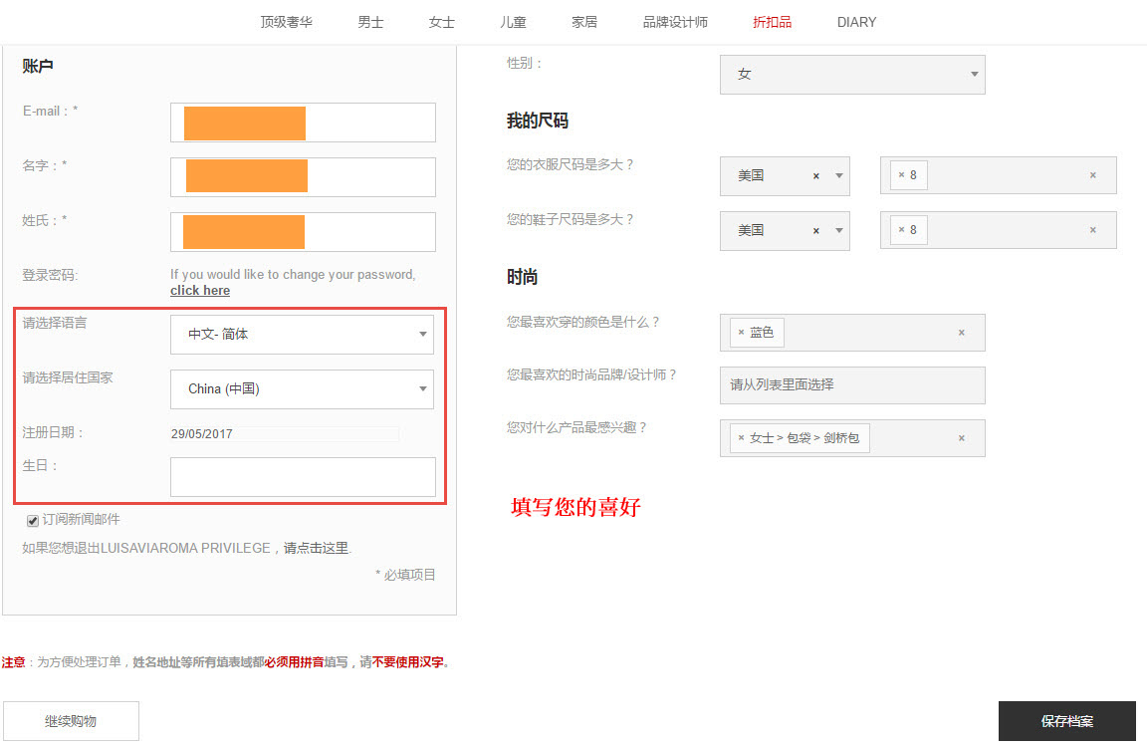This screenshot has width=1147, height=747.
Task: Click the 账户 account heading
Action: [37, 66]
